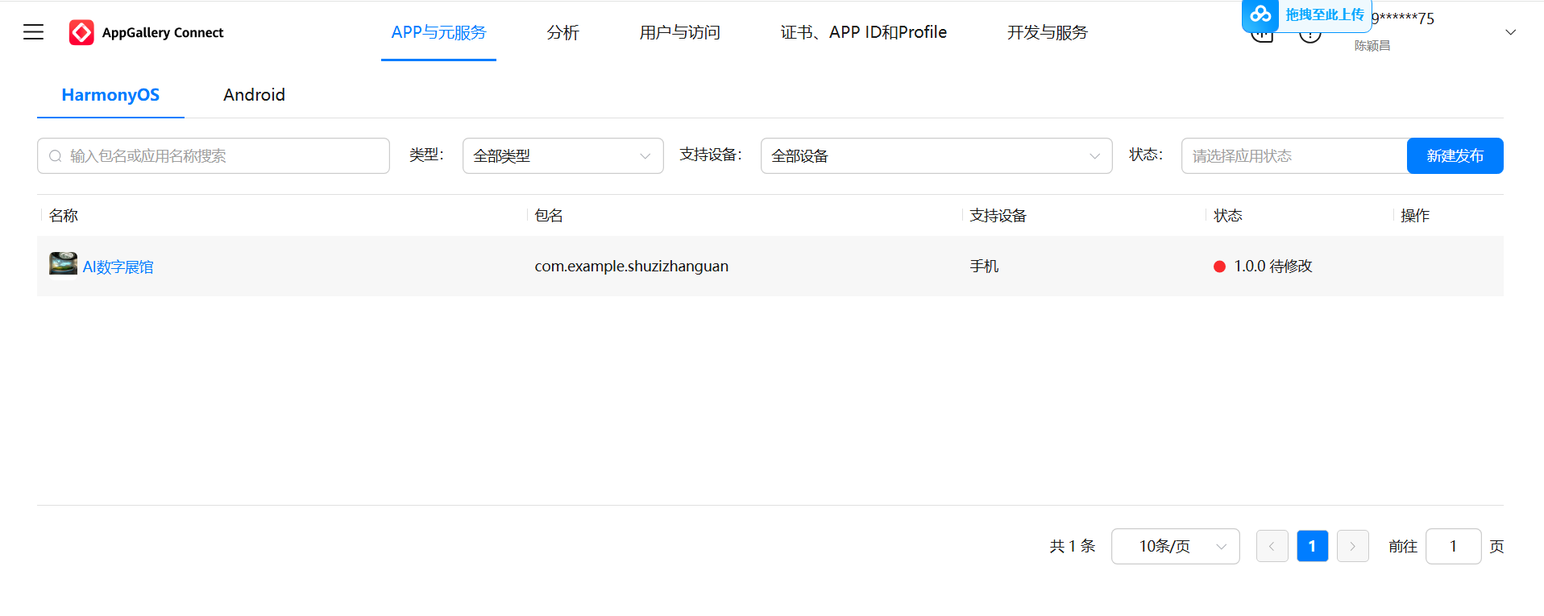
Task: Click the AppGallery Connect logo
Action: point(81,32)
